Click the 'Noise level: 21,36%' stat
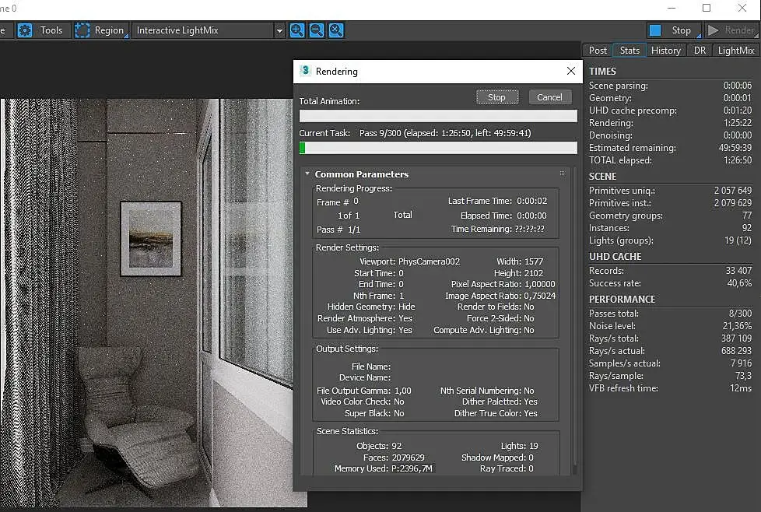Viewport: 761px width, 512px height. [670, 326]
